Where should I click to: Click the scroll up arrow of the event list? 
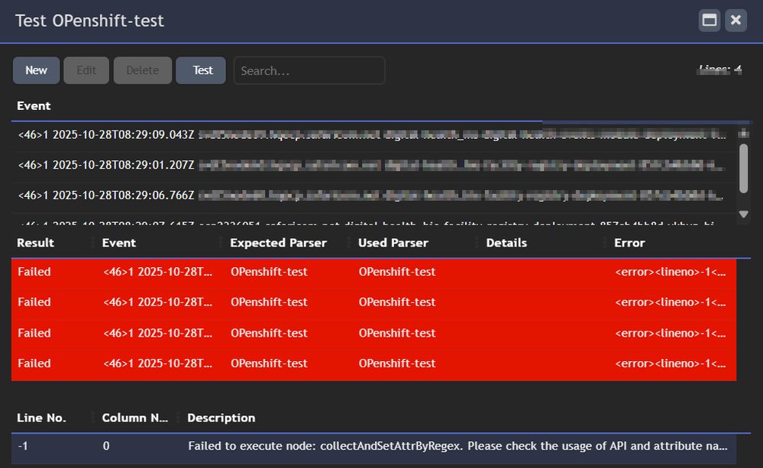[x=744, y=133]
